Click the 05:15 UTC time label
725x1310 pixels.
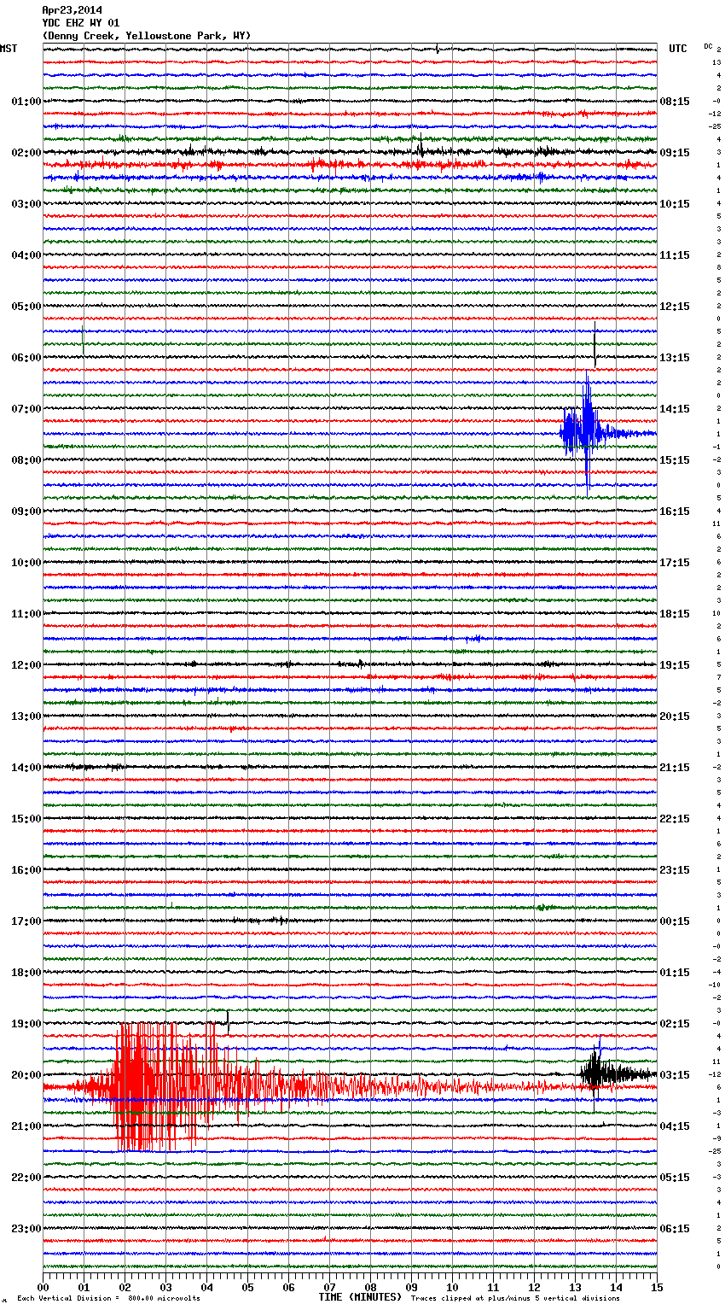point(675,1178)
